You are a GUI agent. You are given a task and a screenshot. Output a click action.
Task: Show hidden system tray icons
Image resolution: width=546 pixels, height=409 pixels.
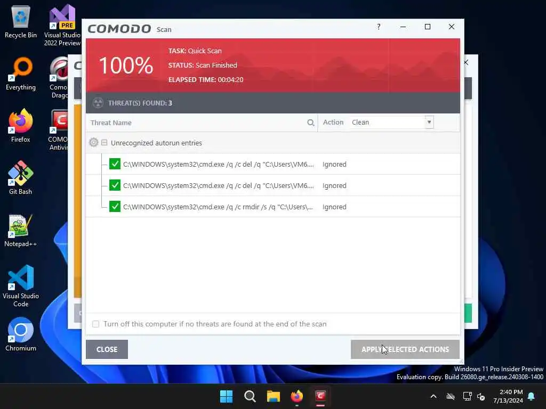tap(433, 396)
